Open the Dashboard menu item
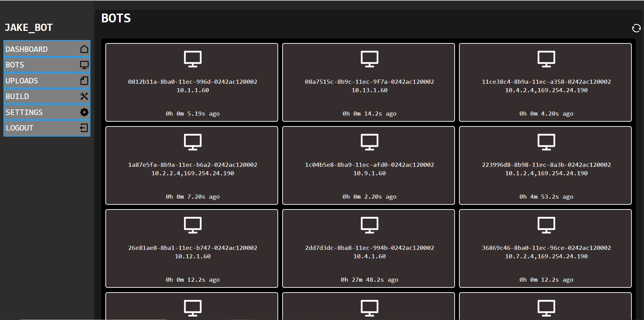The image size is (644, 320). (47, 49)
